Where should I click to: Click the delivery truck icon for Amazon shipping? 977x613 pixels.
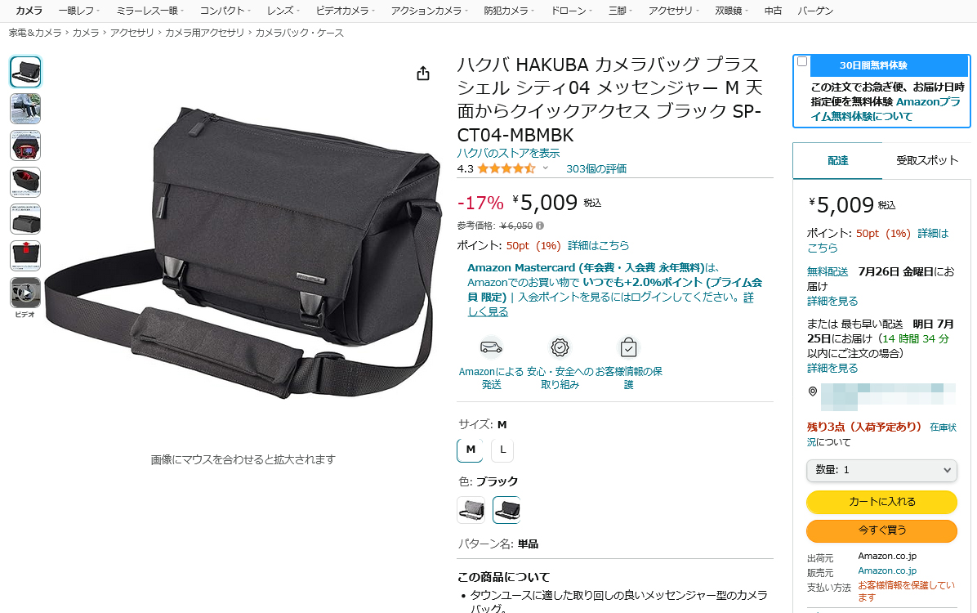click(491, 347)
